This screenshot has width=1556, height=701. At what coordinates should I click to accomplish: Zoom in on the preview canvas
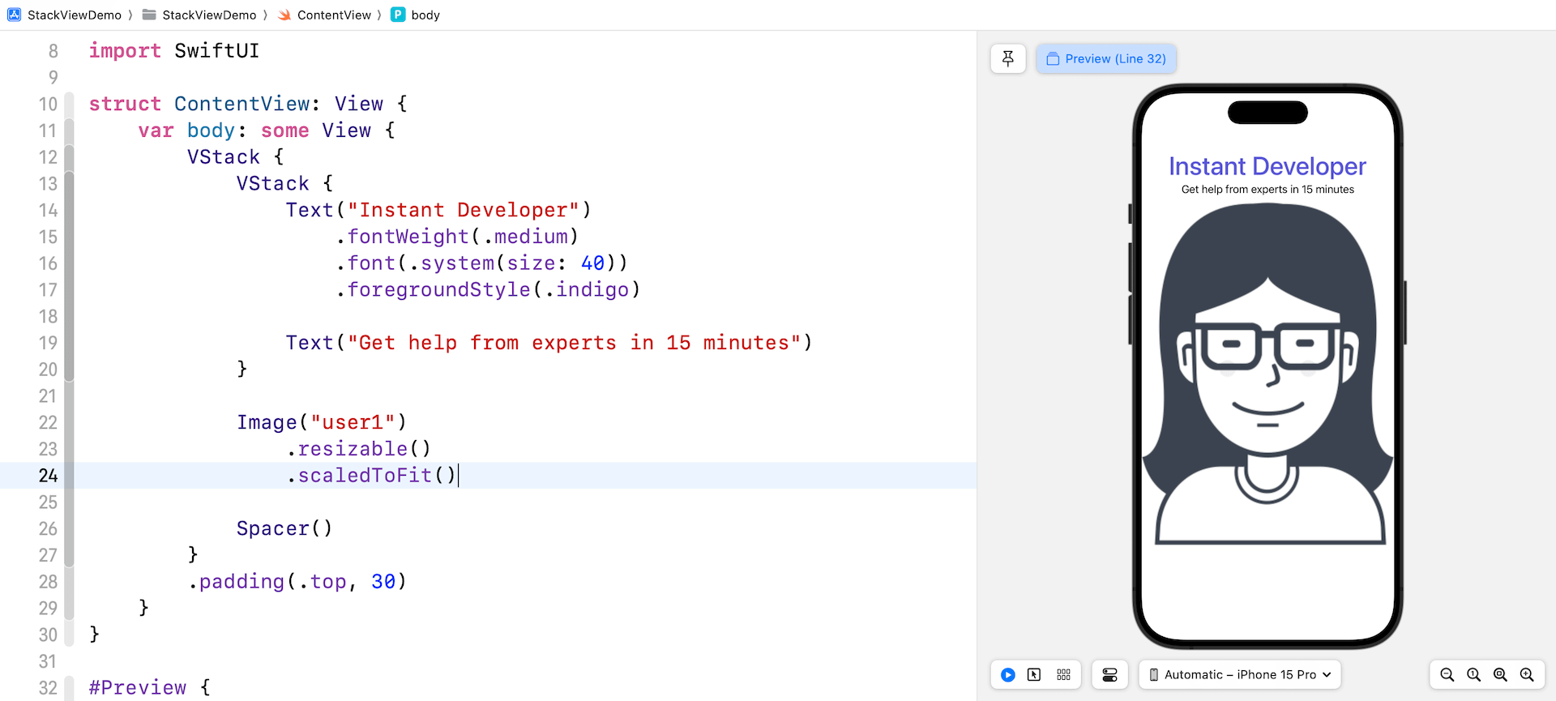click(1527, 675)
